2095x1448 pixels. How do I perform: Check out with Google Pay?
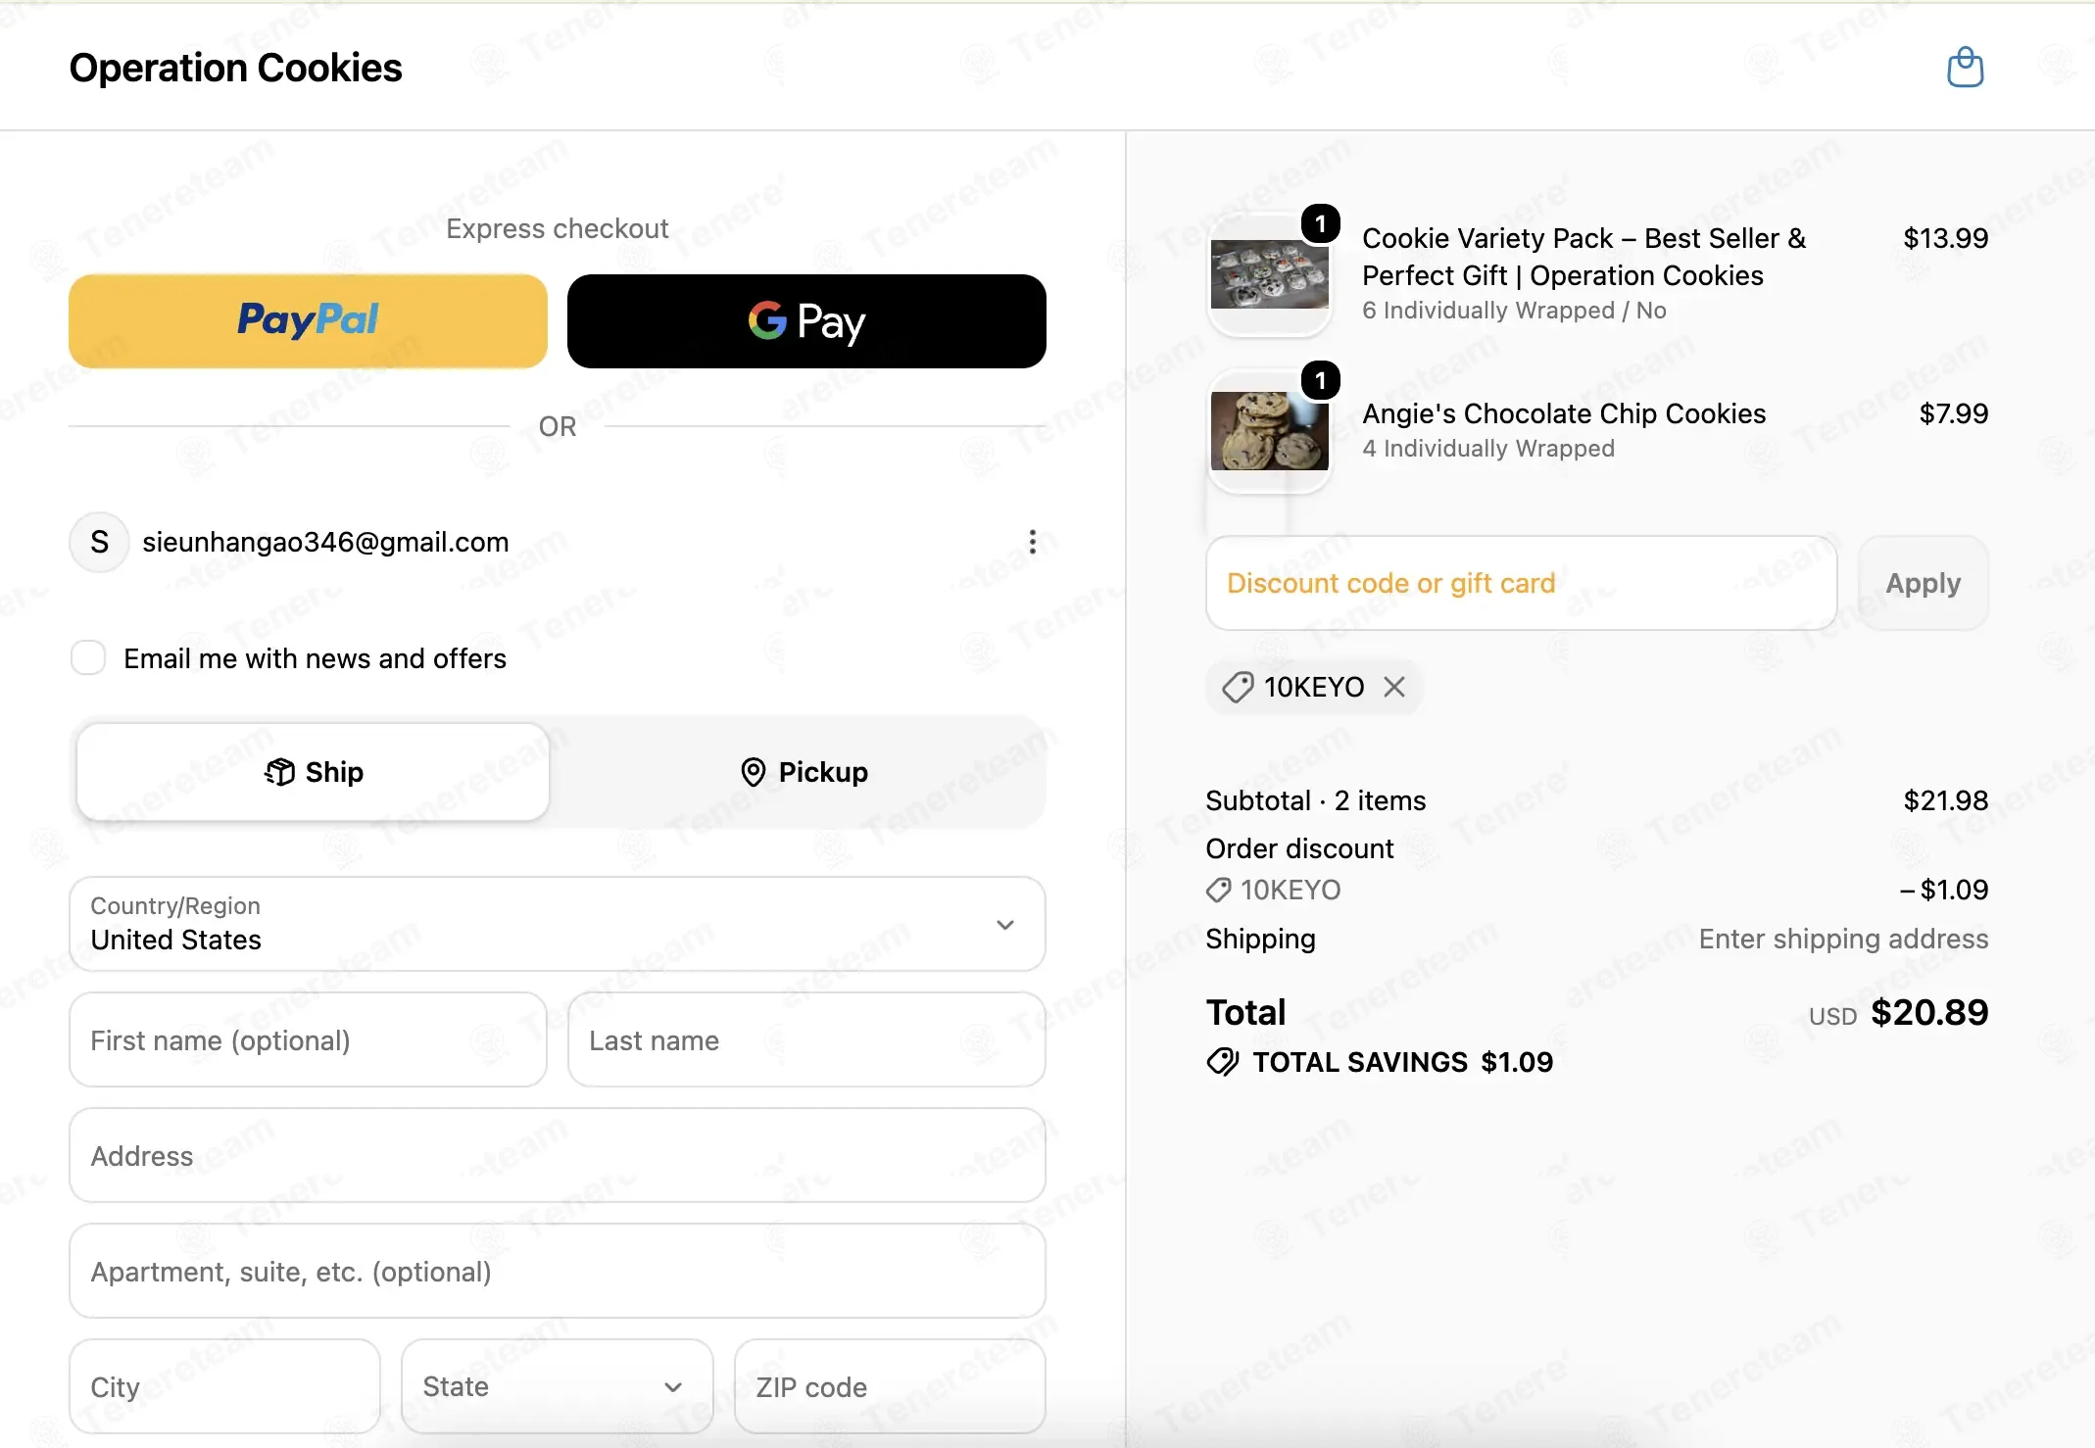point(806,321)
